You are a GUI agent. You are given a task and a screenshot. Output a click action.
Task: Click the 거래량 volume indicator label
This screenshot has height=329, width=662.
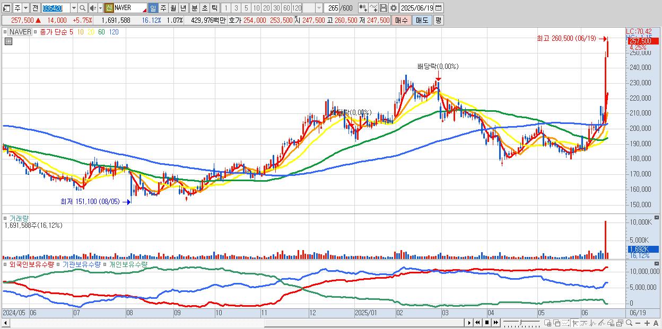pos(19,218)
